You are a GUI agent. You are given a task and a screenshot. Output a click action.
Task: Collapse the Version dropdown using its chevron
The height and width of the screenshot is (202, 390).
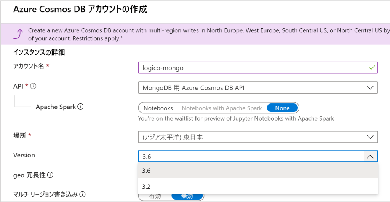point(370,156)
